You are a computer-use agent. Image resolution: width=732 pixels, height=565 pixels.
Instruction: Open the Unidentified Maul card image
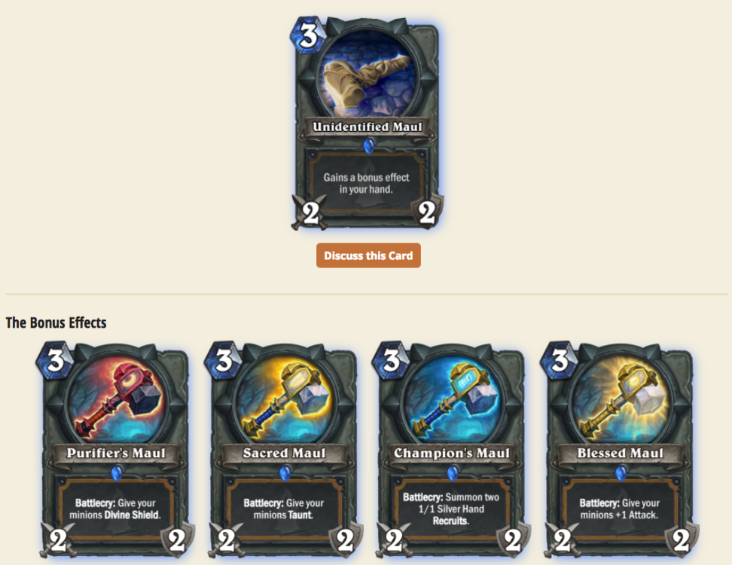[x=367, y=123]
